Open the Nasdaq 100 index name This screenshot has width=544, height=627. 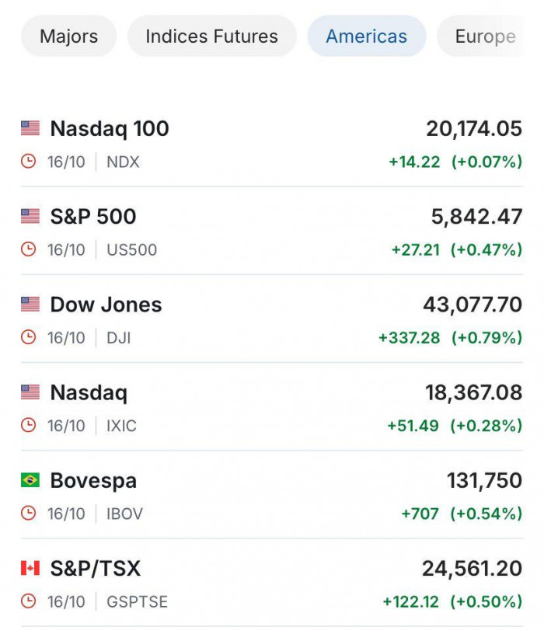point(110,129)
